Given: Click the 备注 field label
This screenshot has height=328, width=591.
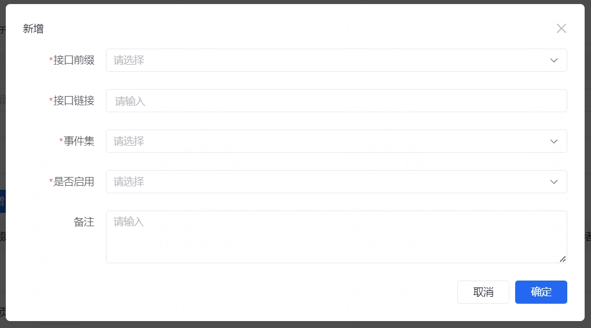Looking at the screenshot, I should pyautogui.click(x=84, y=222).
